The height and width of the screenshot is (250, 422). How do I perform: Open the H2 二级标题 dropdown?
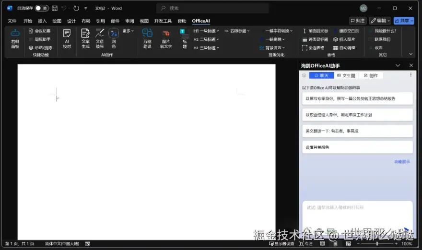(x=206, y=39)
